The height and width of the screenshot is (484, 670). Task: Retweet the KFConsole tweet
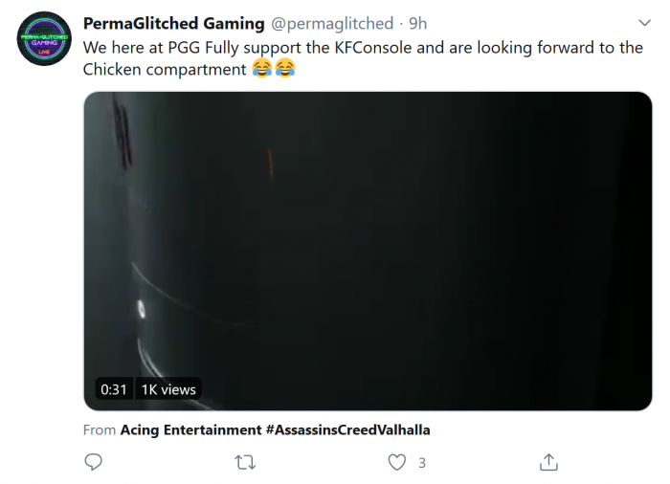(x=245, y=463)
